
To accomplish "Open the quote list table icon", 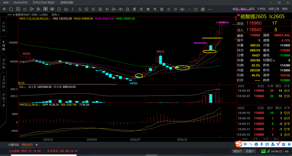I will (18, 9).
